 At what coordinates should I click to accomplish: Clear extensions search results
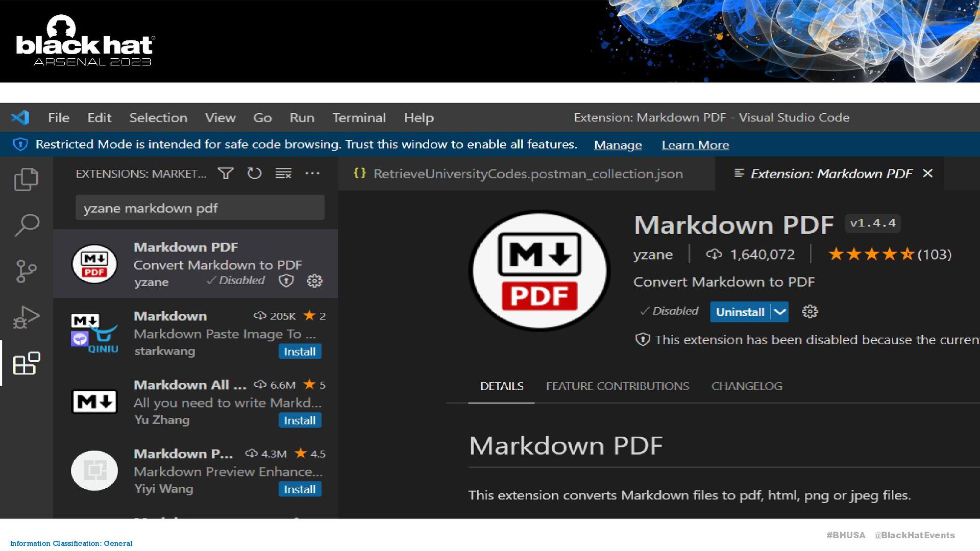[x=283, y=173]
